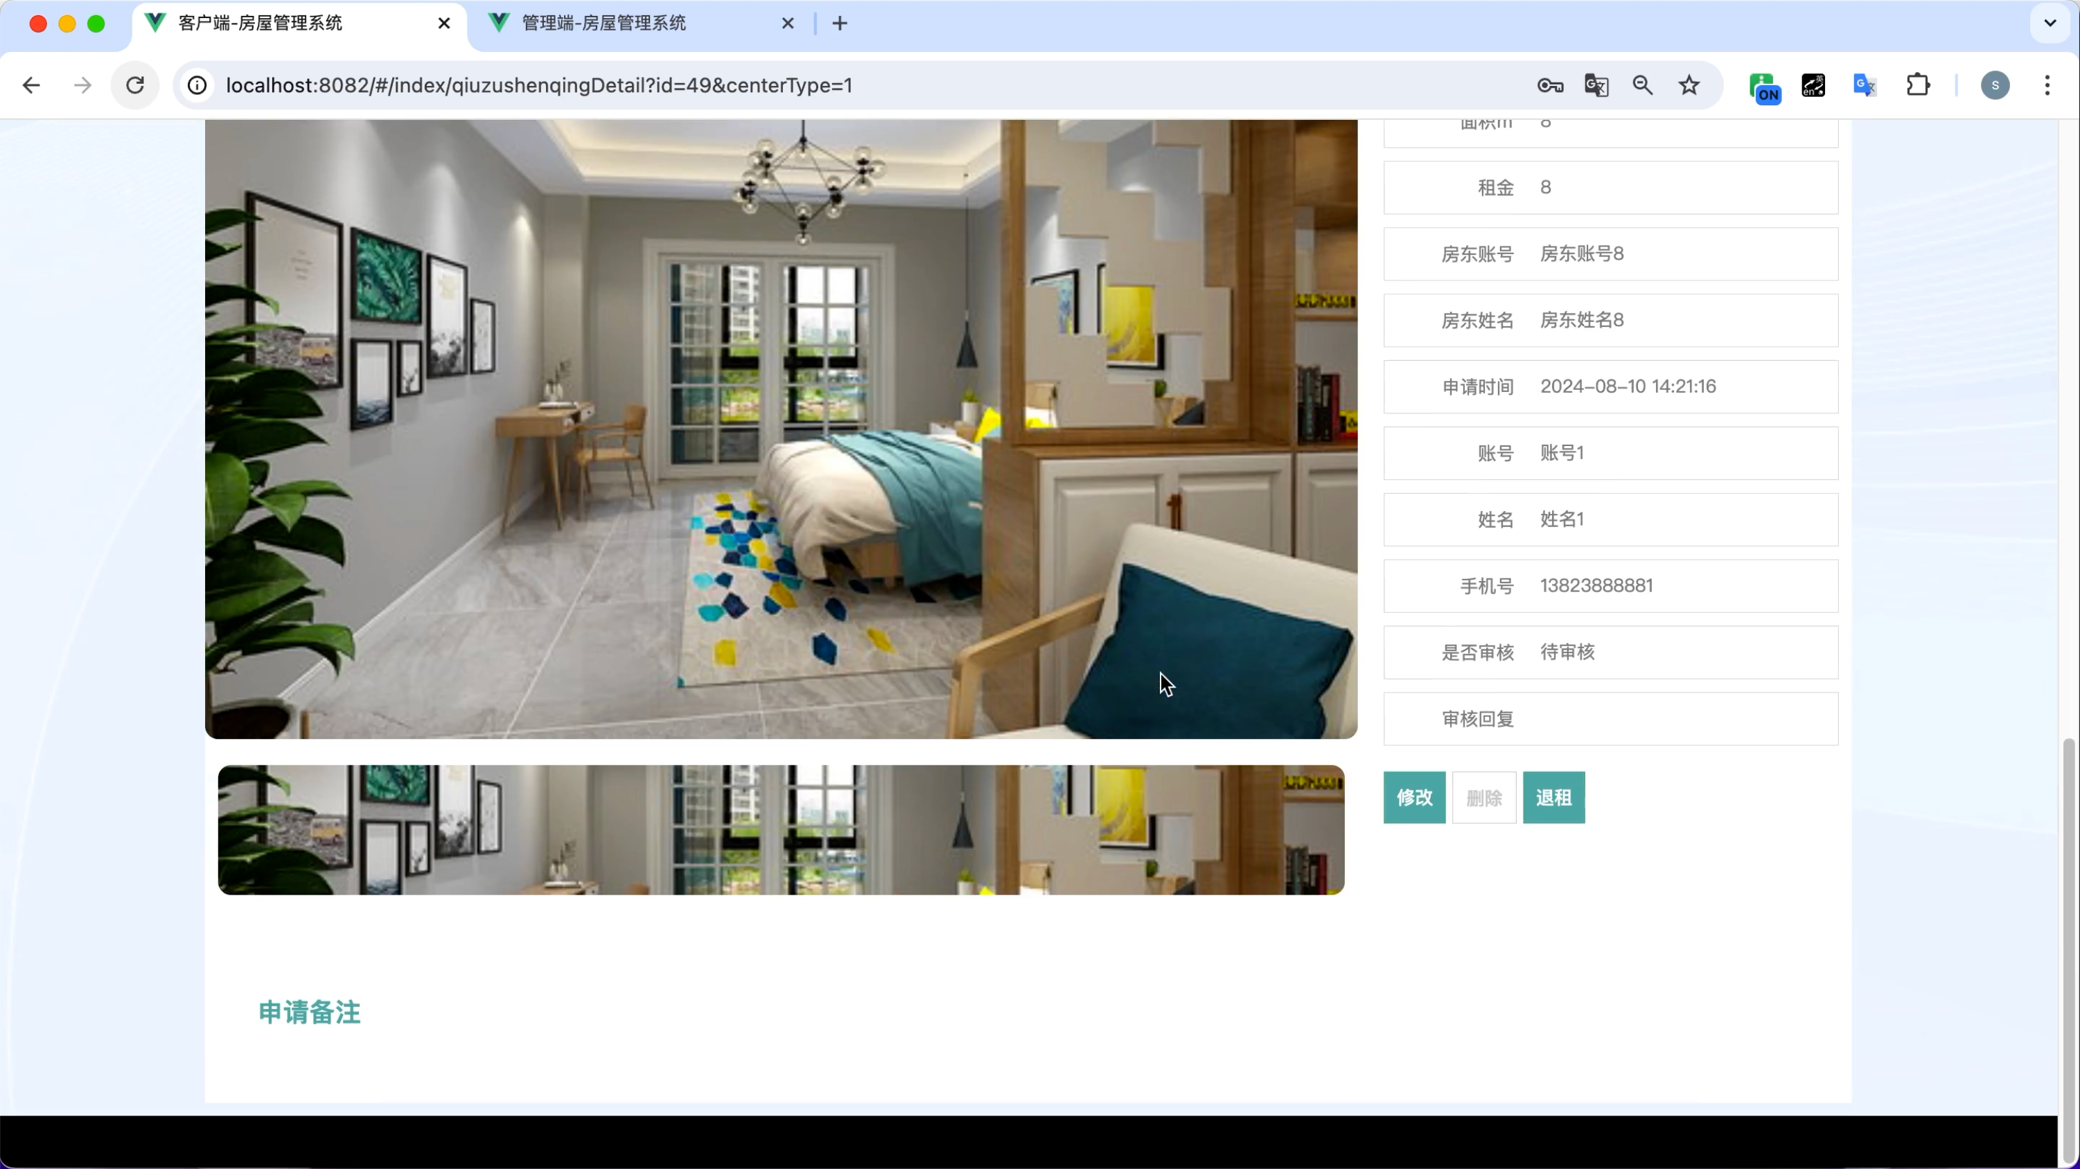The height and width of the screenshot is (1169, 2080).
Task: Switch to 管理端-房屋管理系统 tab
Action: 604,24
